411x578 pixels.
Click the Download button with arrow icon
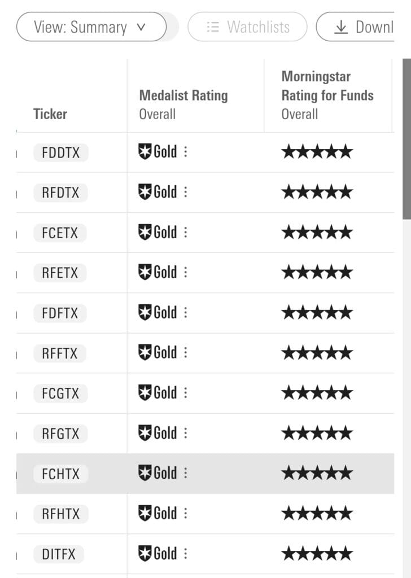pyautogui.click(x=355, y=27)
